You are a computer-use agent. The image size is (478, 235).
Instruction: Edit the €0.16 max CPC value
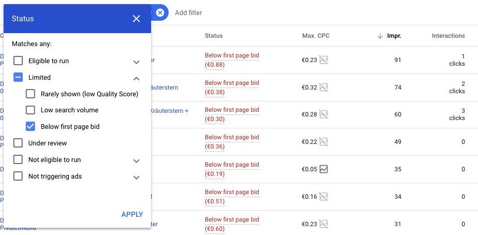(x=309, y=197)
